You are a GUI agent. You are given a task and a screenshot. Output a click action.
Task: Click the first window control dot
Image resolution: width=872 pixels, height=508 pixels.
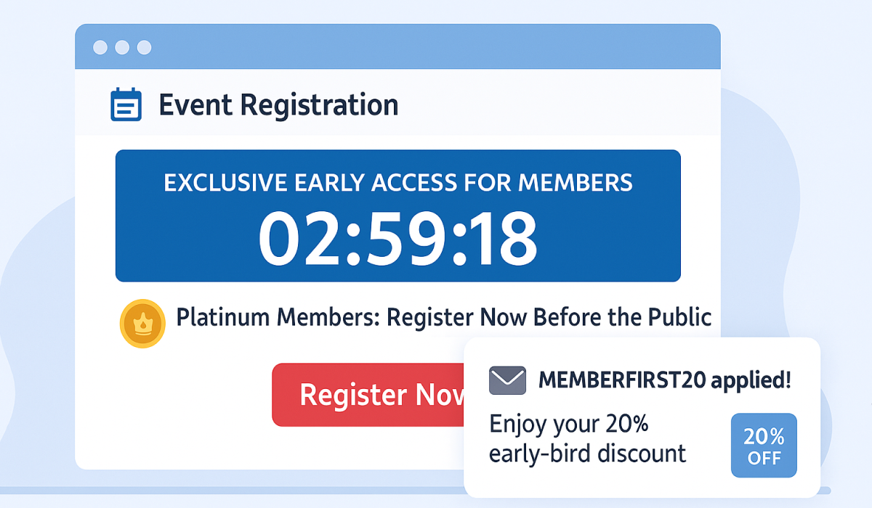[100, 48]
